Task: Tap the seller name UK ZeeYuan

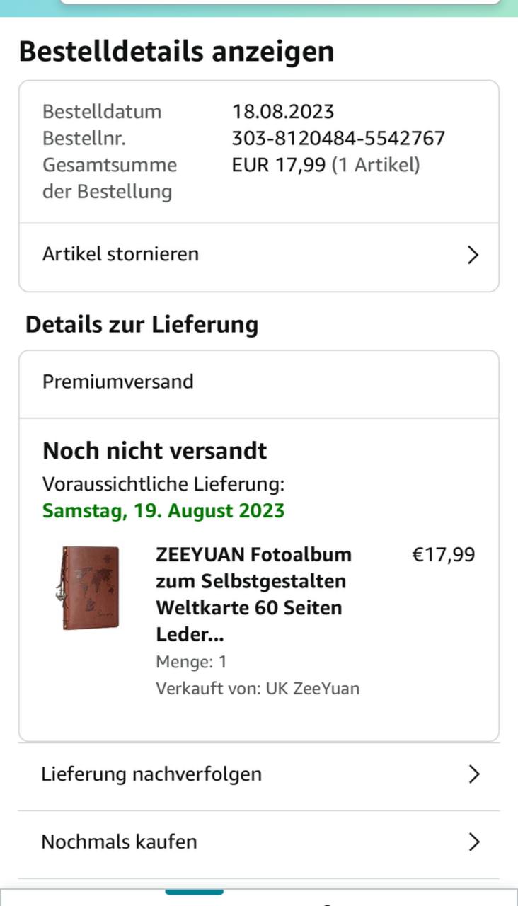Action: click(313, 688)
